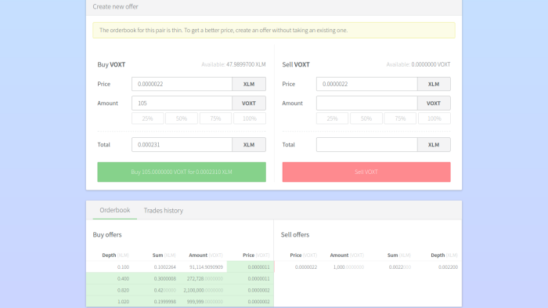Click available balance 47.9899700 XLM

(246, 64)
